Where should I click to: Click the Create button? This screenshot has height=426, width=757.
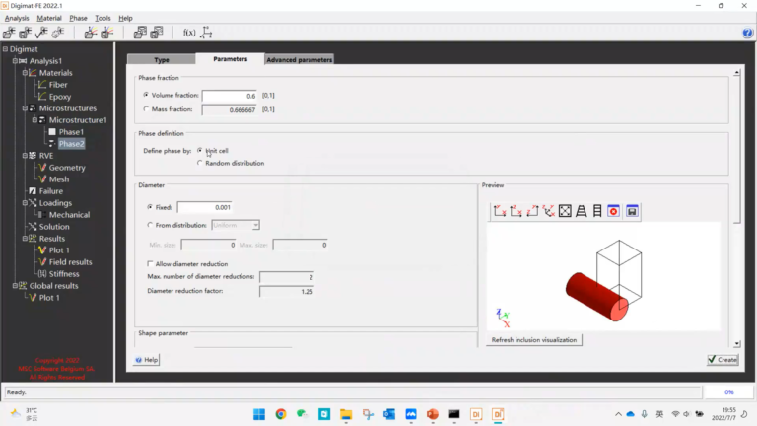723,359
